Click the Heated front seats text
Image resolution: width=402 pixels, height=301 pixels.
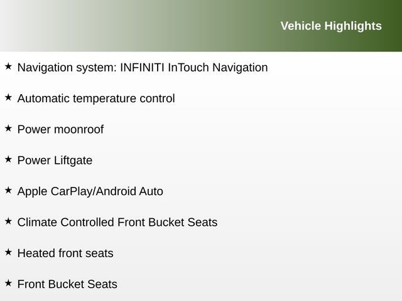(x=65, y=253)
